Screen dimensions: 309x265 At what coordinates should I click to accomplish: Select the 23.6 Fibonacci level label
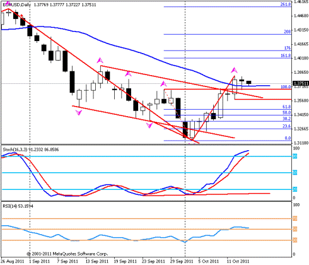pyautogui.click(x=286, y=126)
